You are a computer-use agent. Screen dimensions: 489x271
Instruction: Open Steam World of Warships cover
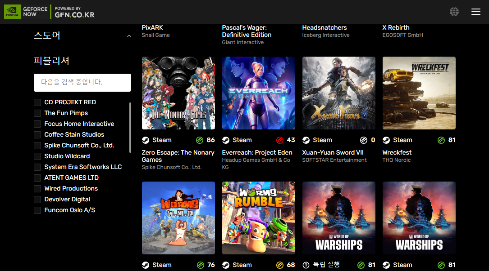(x=419, y=218)
